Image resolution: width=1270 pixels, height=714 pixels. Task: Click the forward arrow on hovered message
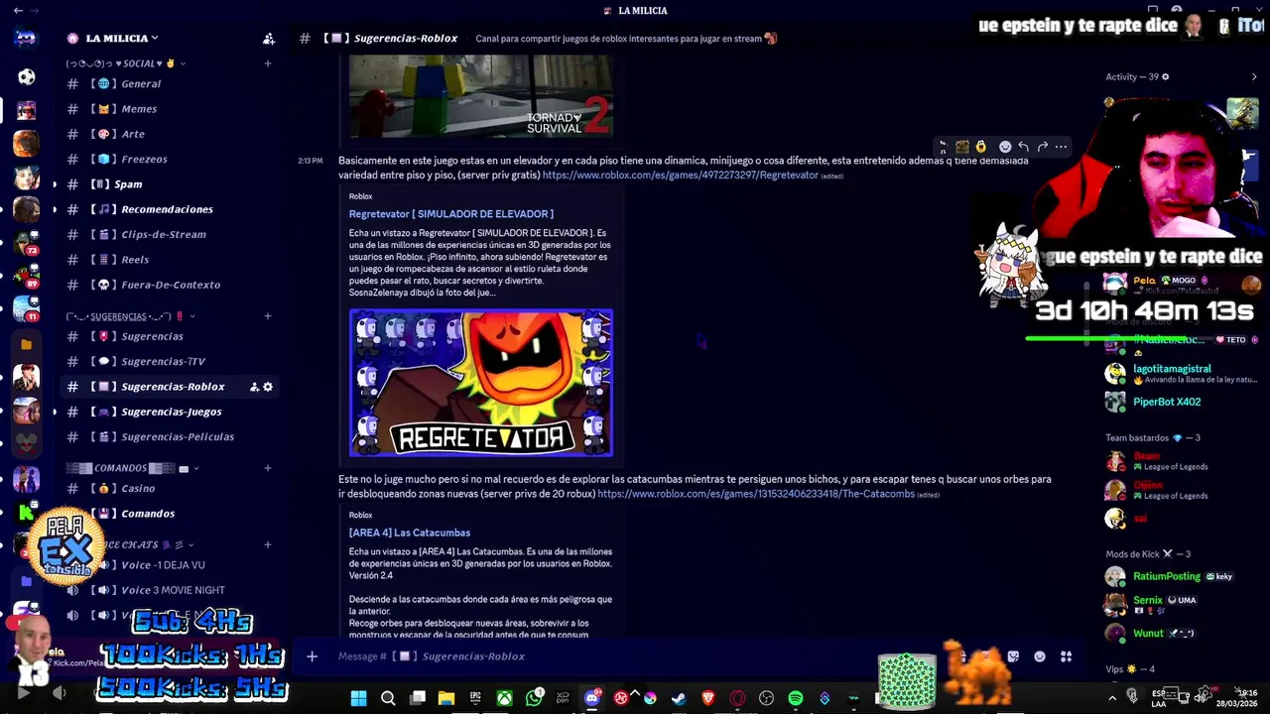pyautogui.click(x=1042, y=147)
